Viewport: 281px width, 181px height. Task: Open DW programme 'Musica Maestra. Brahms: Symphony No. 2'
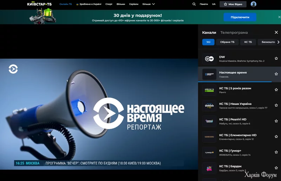point(242,61)
